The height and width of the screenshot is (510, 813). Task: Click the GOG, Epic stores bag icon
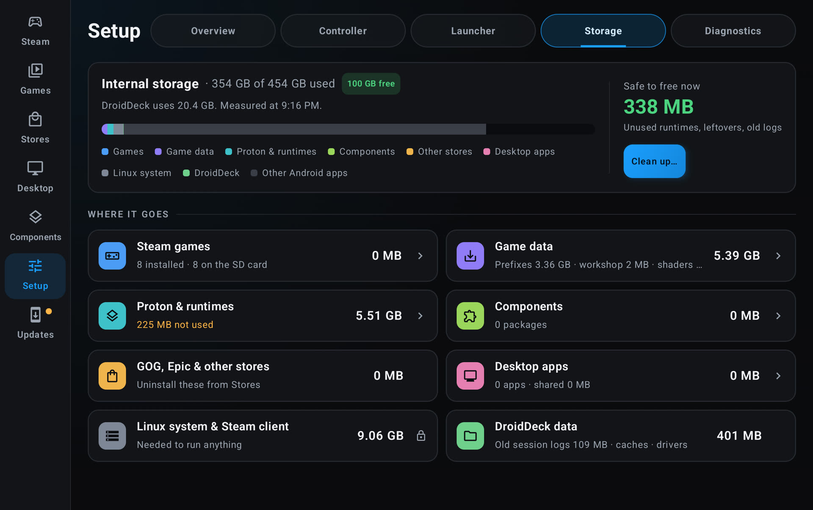112,376
